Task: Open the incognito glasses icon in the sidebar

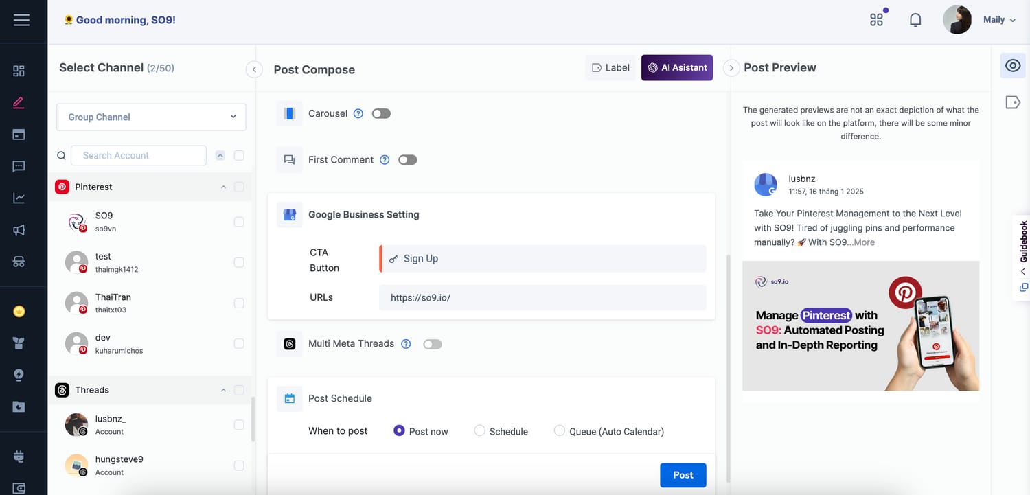Action: point(19,262)
